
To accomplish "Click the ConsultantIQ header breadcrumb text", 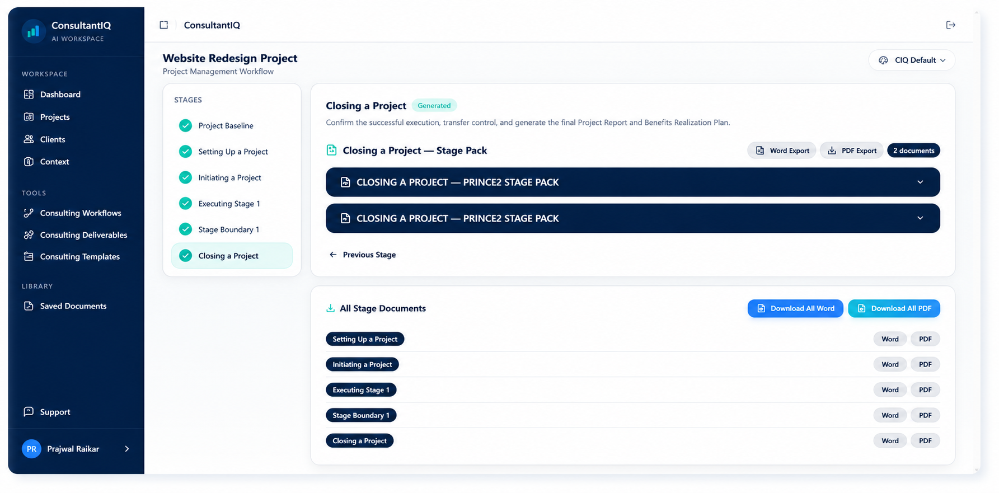I will tap(212, 25).
